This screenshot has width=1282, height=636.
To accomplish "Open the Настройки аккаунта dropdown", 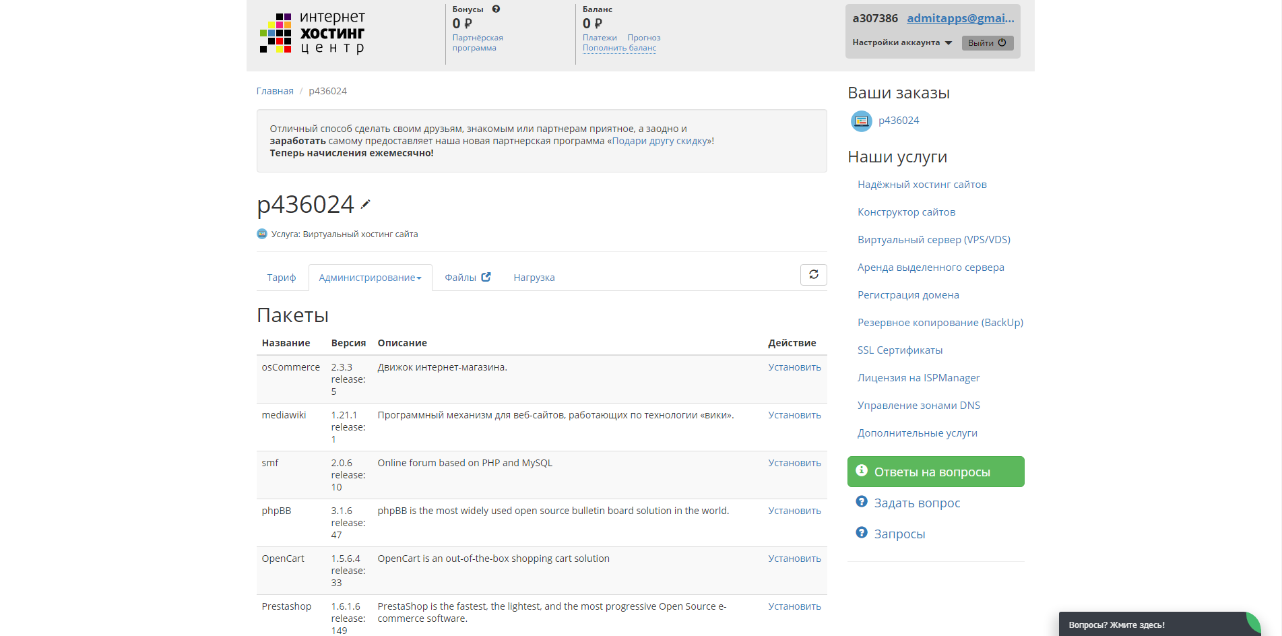I will coord(902,42).
